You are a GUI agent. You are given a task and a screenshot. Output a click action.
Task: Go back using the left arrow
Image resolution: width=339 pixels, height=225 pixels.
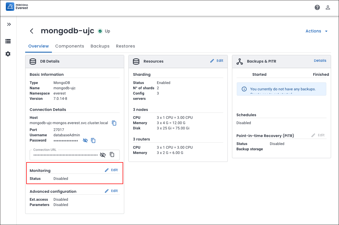tap(32, 31)
